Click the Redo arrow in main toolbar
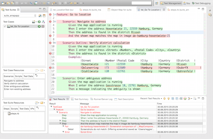The image size is (213, 139). click(x=26, y=3)
